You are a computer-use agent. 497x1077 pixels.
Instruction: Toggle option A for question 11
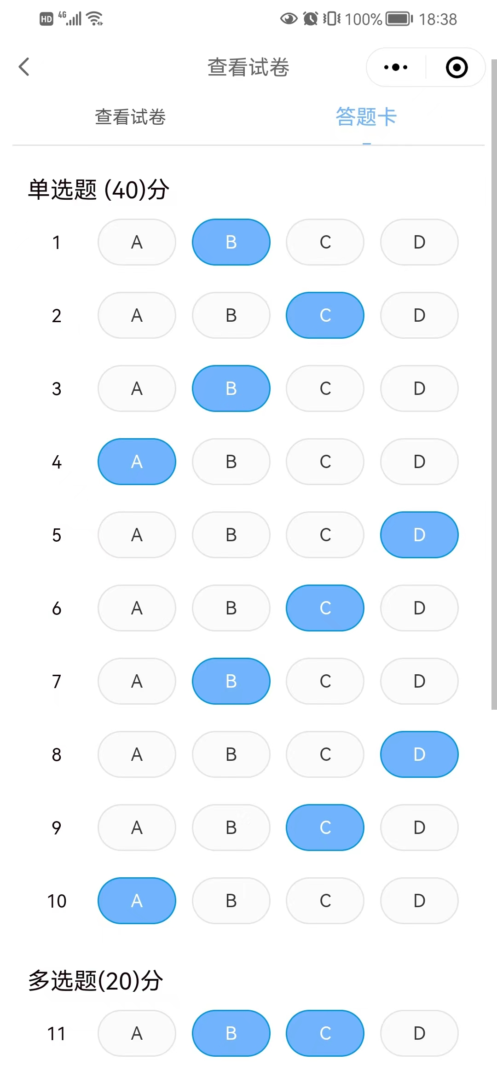[x=137, y=1033]
